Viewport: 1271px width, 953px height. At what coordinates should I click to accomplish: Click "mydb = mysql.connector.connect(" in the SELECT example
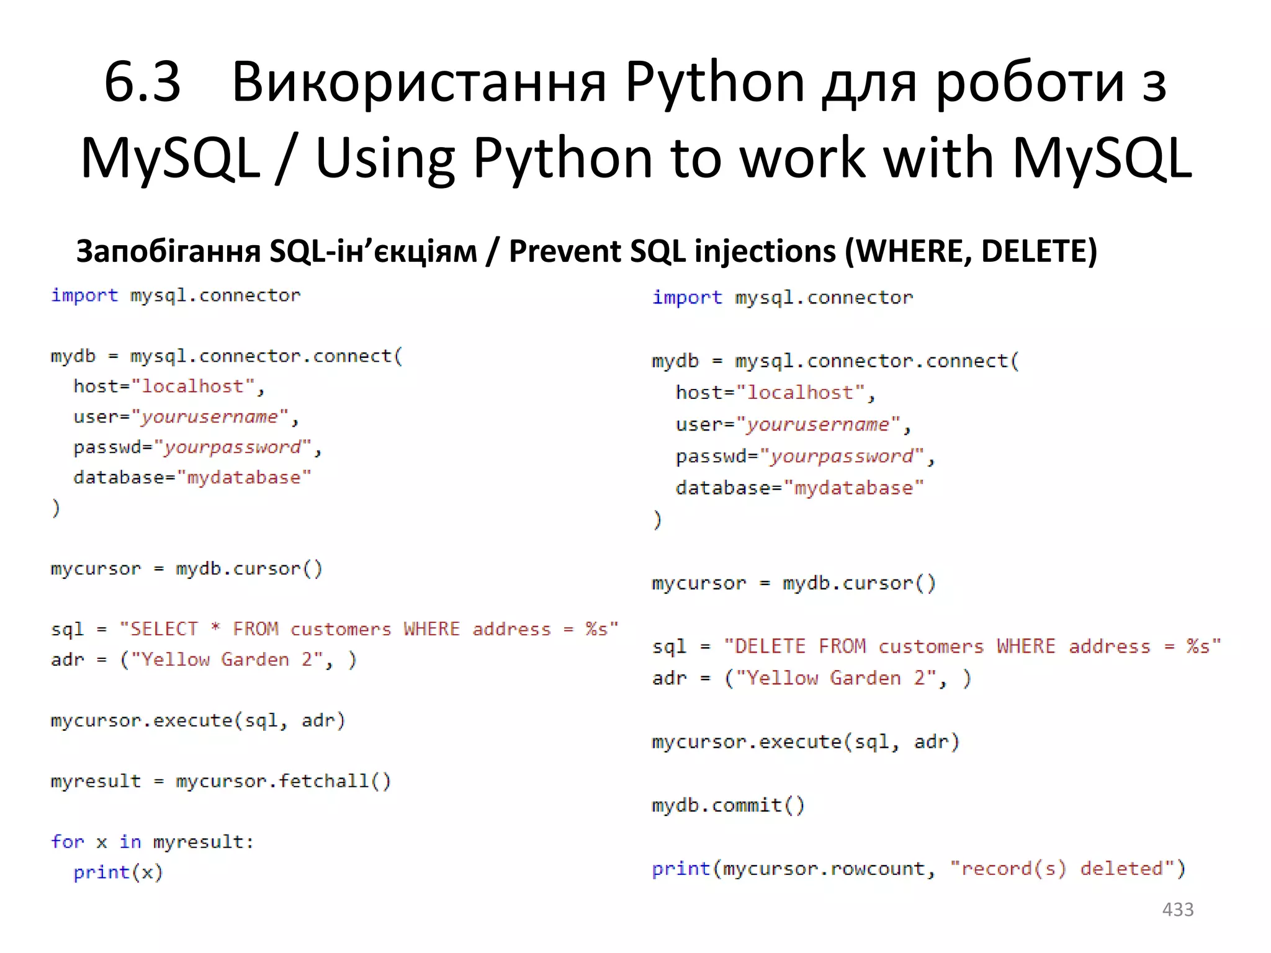pyautogui.click(x=227, y=356)
